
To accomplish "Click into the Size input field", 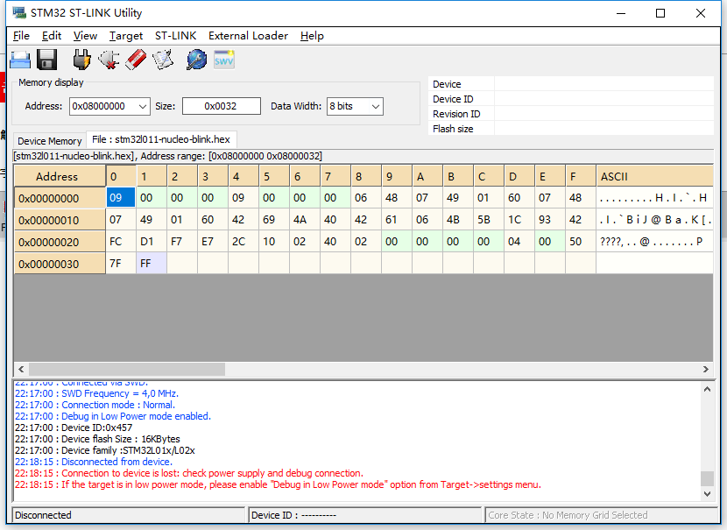I will (221, 106).
